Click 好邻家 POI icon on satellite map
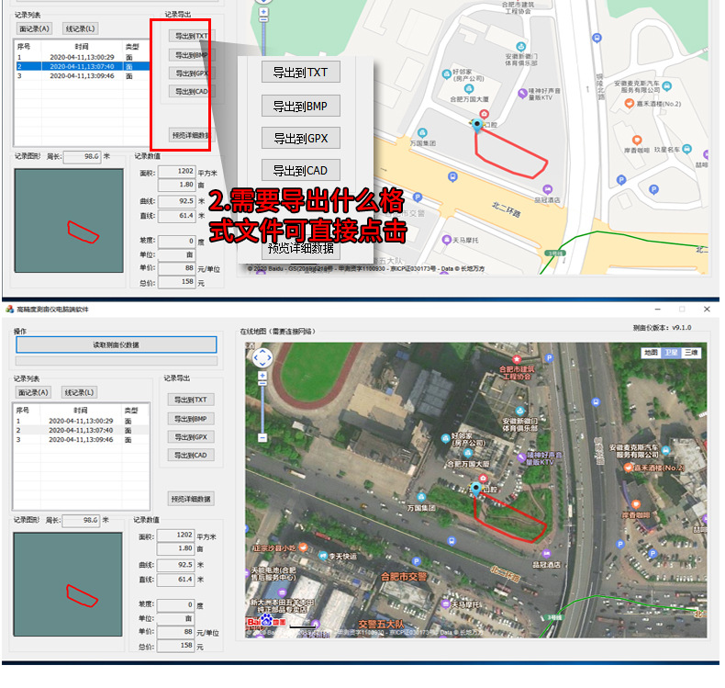The width and height of the screenshot is (725, 688). click(x=445, y=437)
